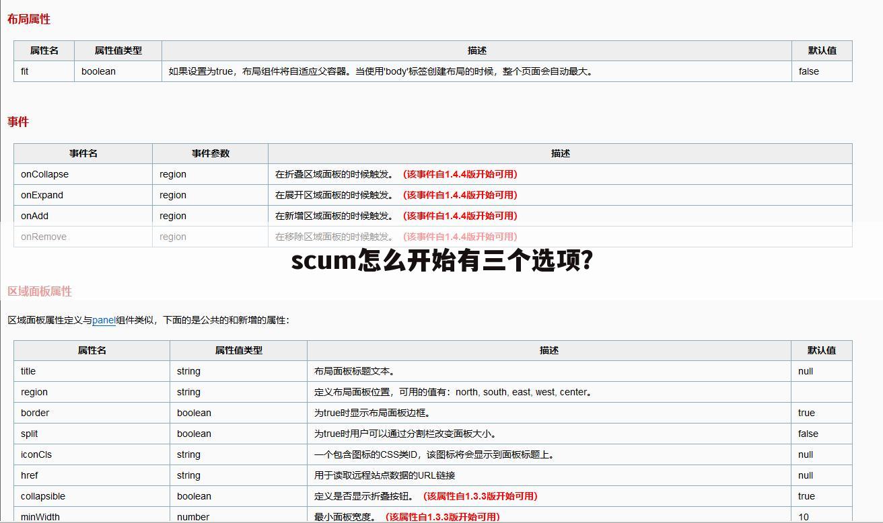Select null default value in href row
Screen dimensions: 883x523
[806, 475]
